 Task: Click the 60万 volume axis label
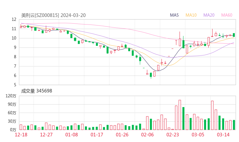tap(12, 113)
